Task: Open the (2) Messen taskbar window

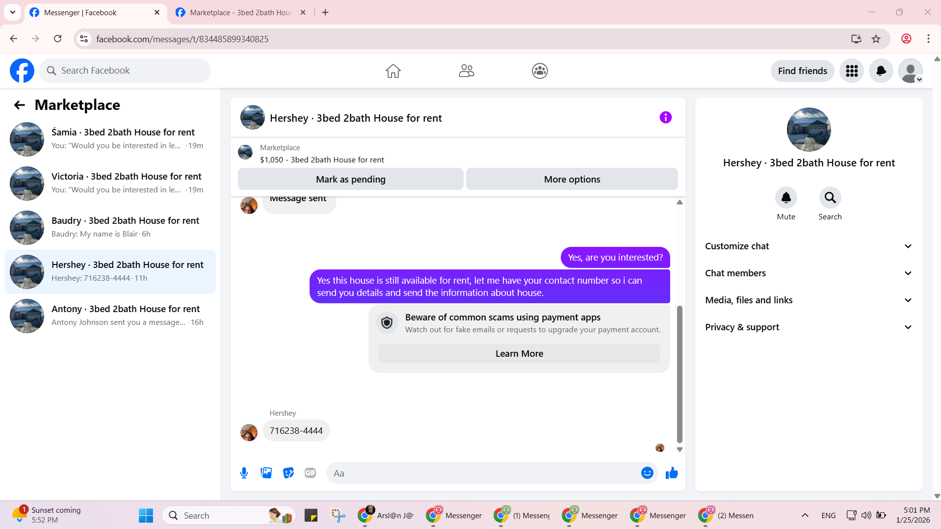Action: pos(727,516)
